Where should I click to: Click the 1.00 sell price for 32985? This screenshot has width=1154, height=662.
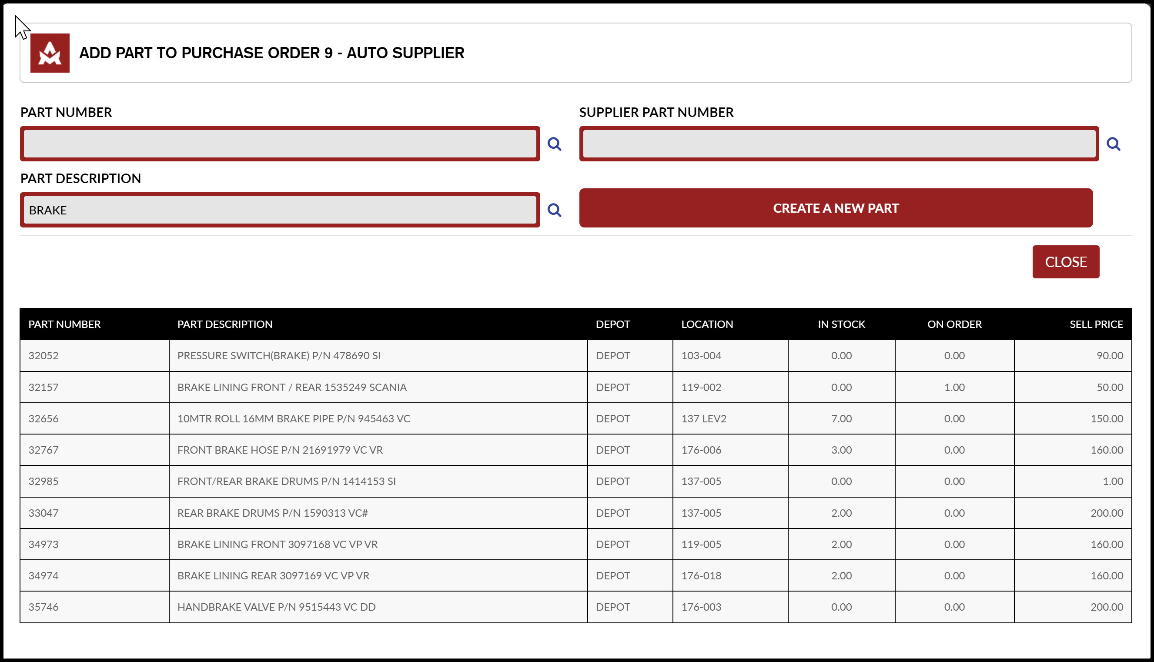1113,481
